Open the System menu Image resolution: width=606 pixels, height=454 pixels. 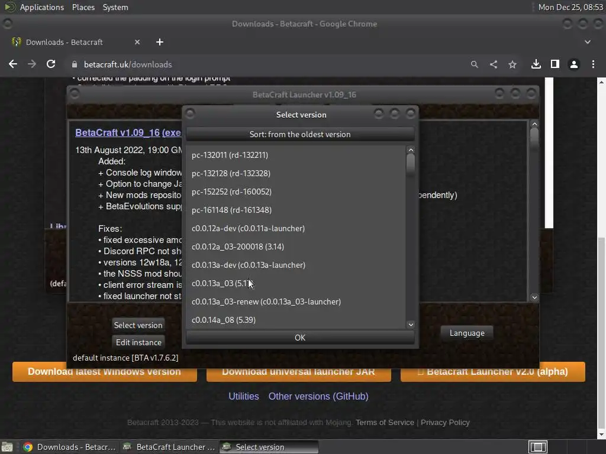tap(115, 7)
